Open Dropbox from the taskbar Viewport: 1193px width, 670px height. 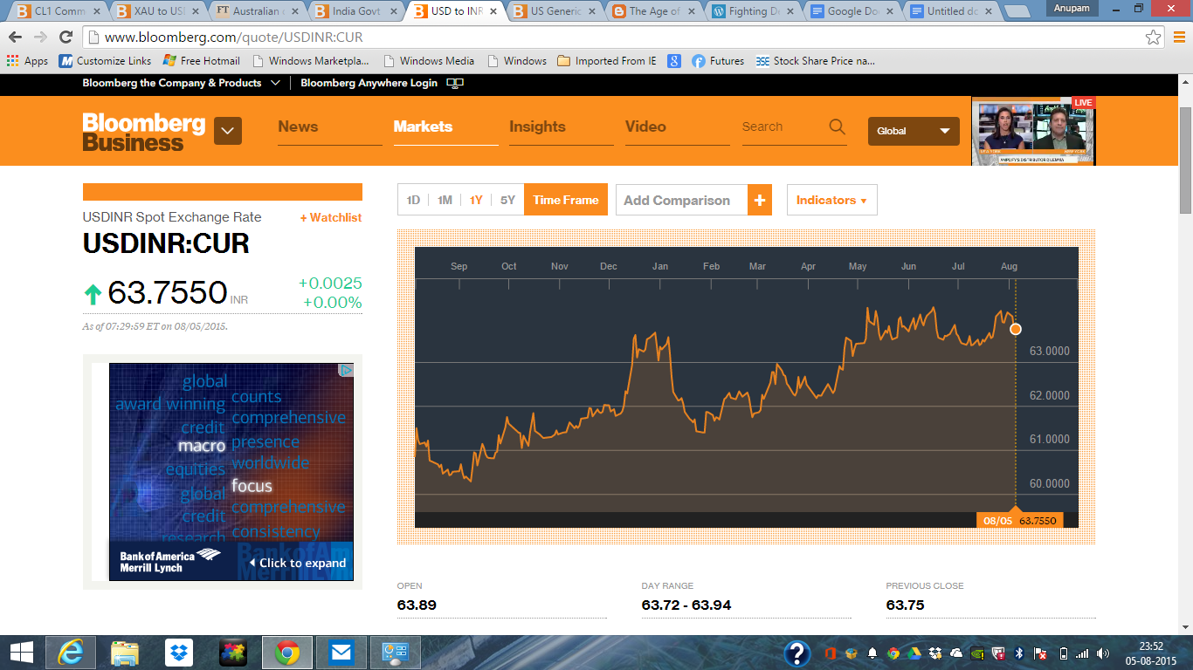tap(179, 653)
